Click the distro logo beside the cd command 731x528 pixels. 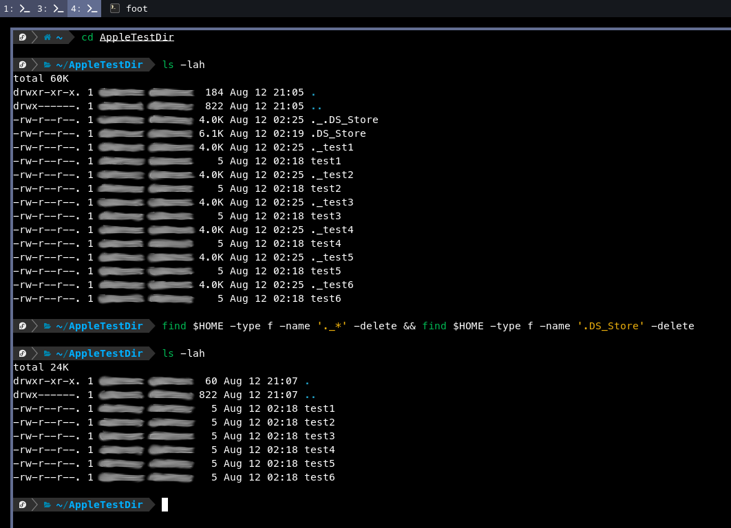tap(23, 37)
